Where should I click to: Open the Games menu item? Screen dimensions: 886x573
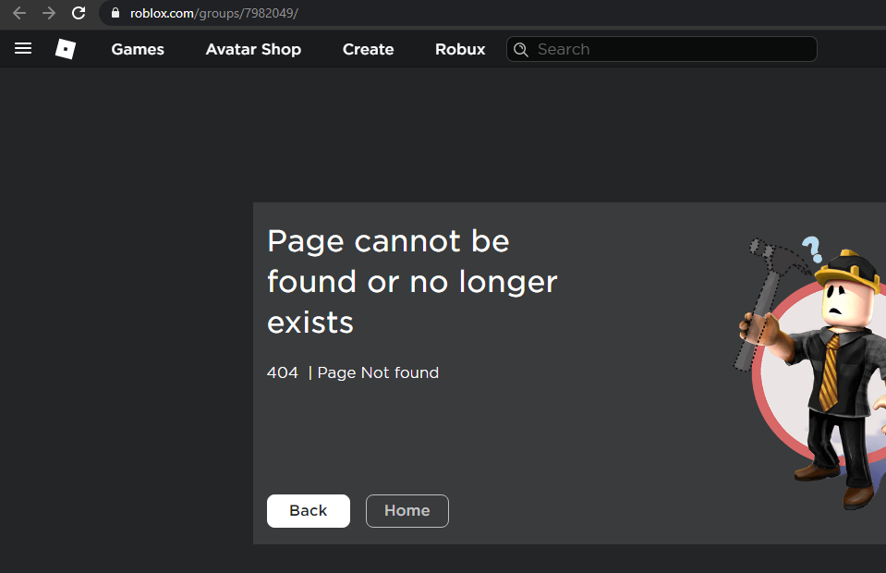pyautogui.click(x=138, y=49)
